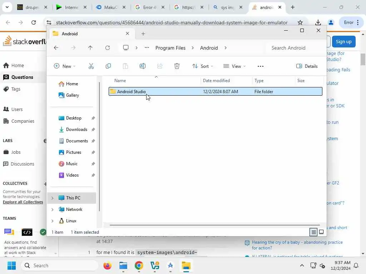This screenshot has height=274, width=366.
Task: Expand the chevron after Android breadcrumb
Action: click(x=226, y=48)
